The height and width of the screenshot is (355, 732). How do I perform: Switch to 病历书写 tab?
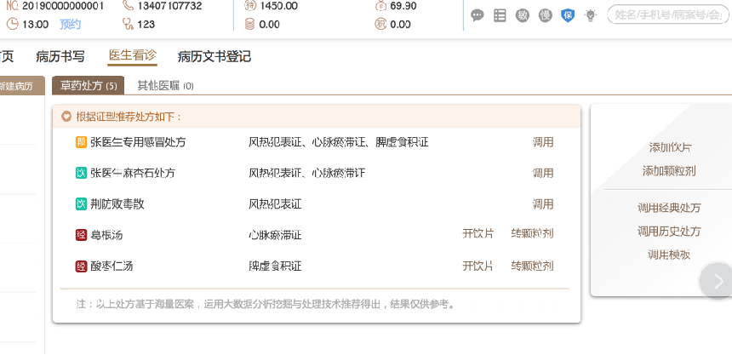click(x=60, y=57)
